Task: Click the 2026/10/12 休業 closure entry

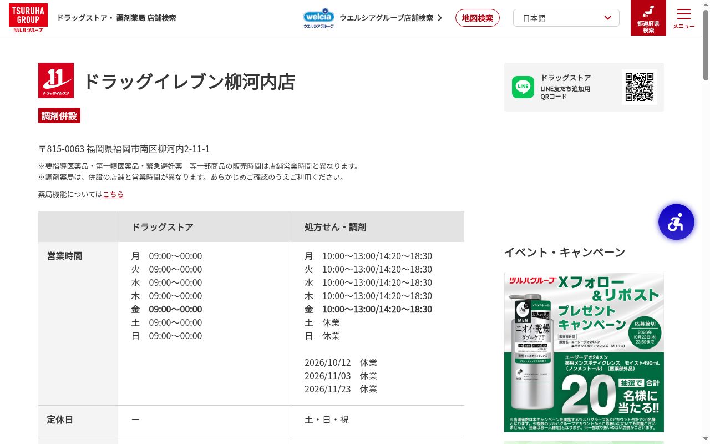Action: pyautogui.click(x=341, y=362)
